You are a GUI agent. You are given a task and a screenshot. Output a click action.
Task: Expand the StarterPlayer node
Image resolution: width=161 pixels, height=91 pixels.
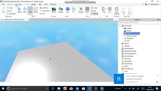pyautogui.click(x=120, y=64)
